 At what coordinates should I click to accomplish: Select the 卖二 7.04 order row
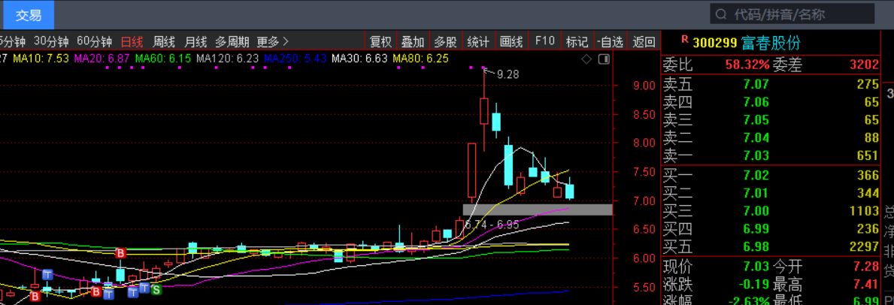tap(771, 138)
